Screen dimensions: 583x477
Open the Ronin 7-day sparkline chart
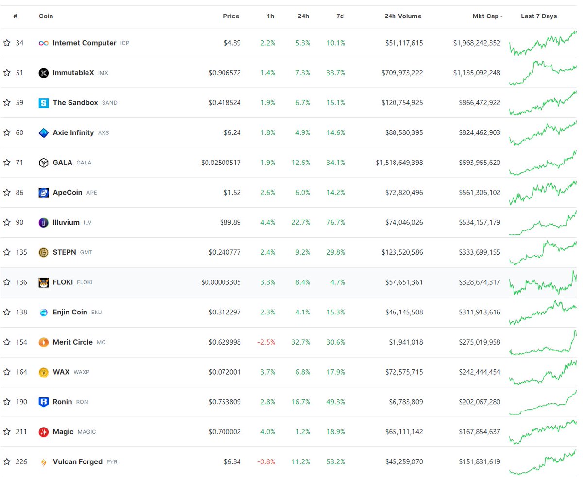click(543, 402)
